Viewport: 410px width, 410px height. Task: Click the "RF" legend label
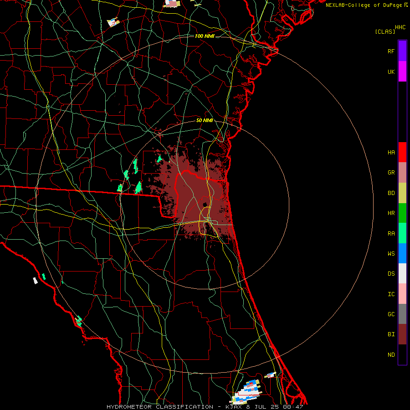pyautogui.click(x=391, y=51)
